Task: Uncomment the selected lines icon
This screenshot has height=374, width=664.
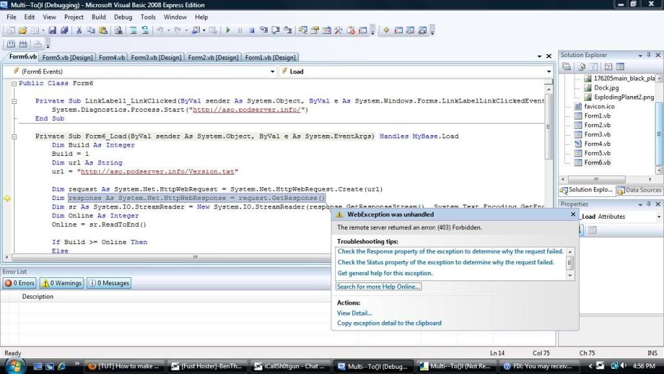Action: pos(145,31)
